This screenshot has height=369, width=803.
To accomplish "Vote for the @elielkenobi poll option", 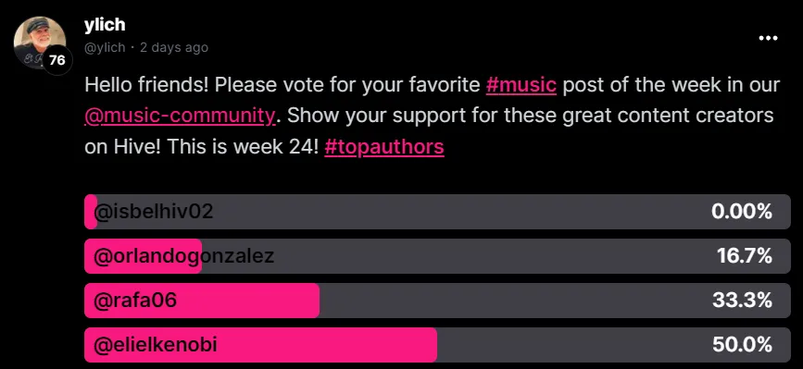I will [x=437, y=345].
